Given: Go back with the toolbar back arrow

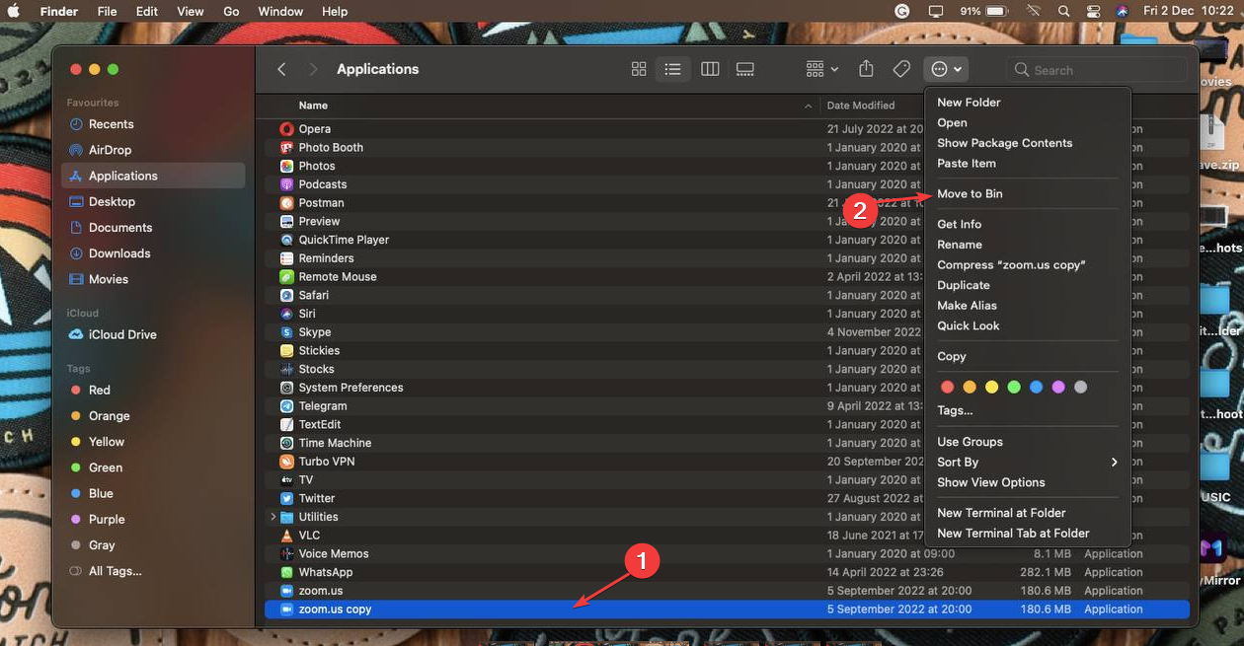Looking at the screenshot, I should click(282, 69).
